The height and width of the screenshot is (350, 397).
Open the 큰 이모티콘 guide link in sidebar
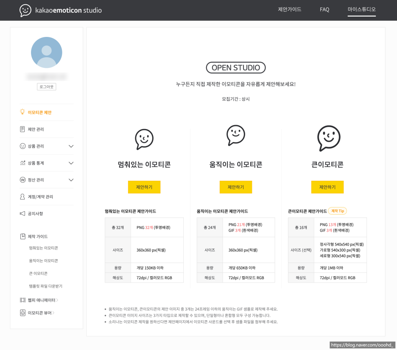point(38,273)
